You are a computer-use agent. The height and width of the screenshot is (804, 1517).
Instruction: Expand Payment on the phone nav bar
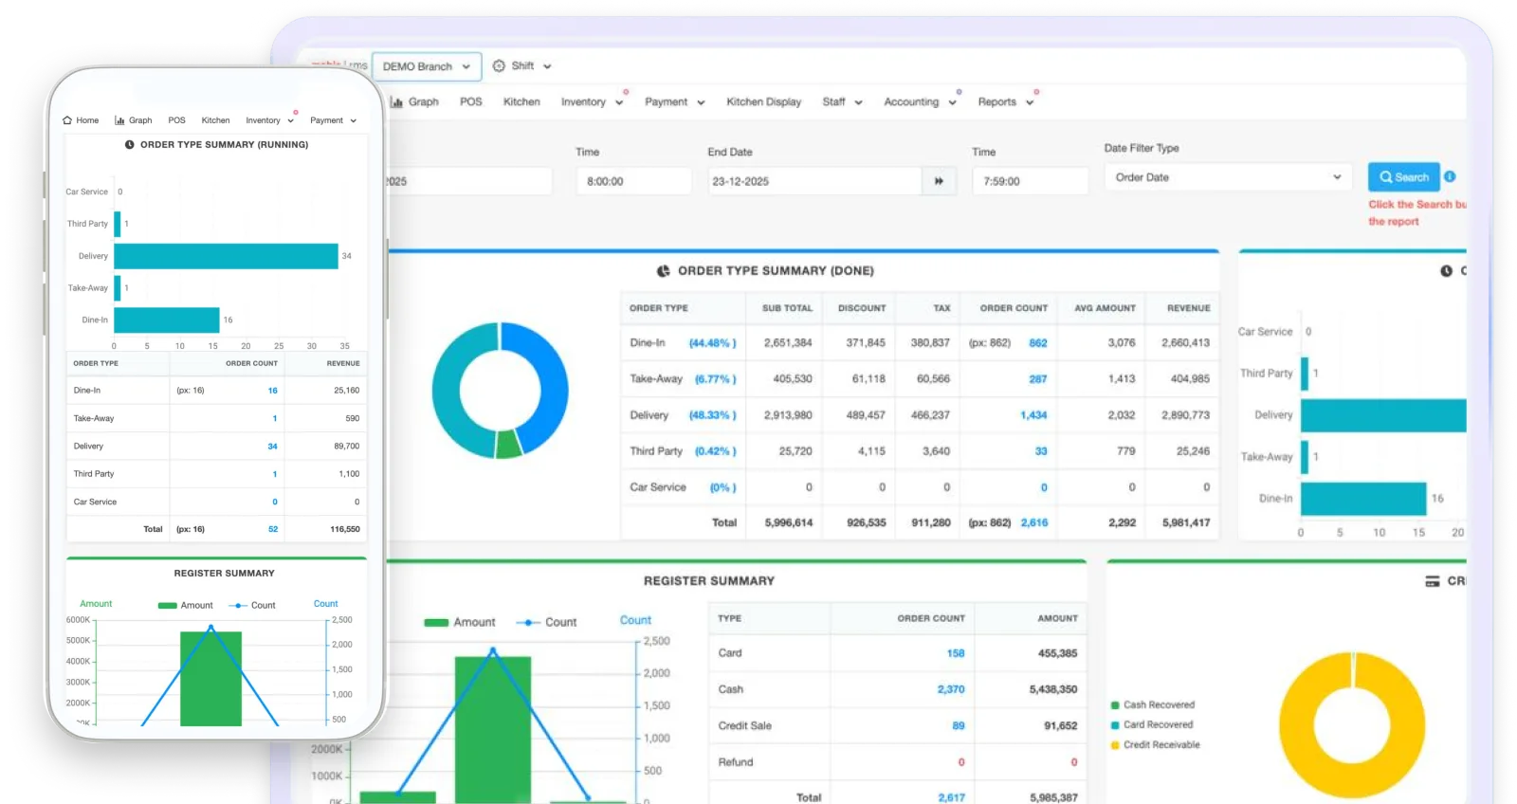coord(333,120)
